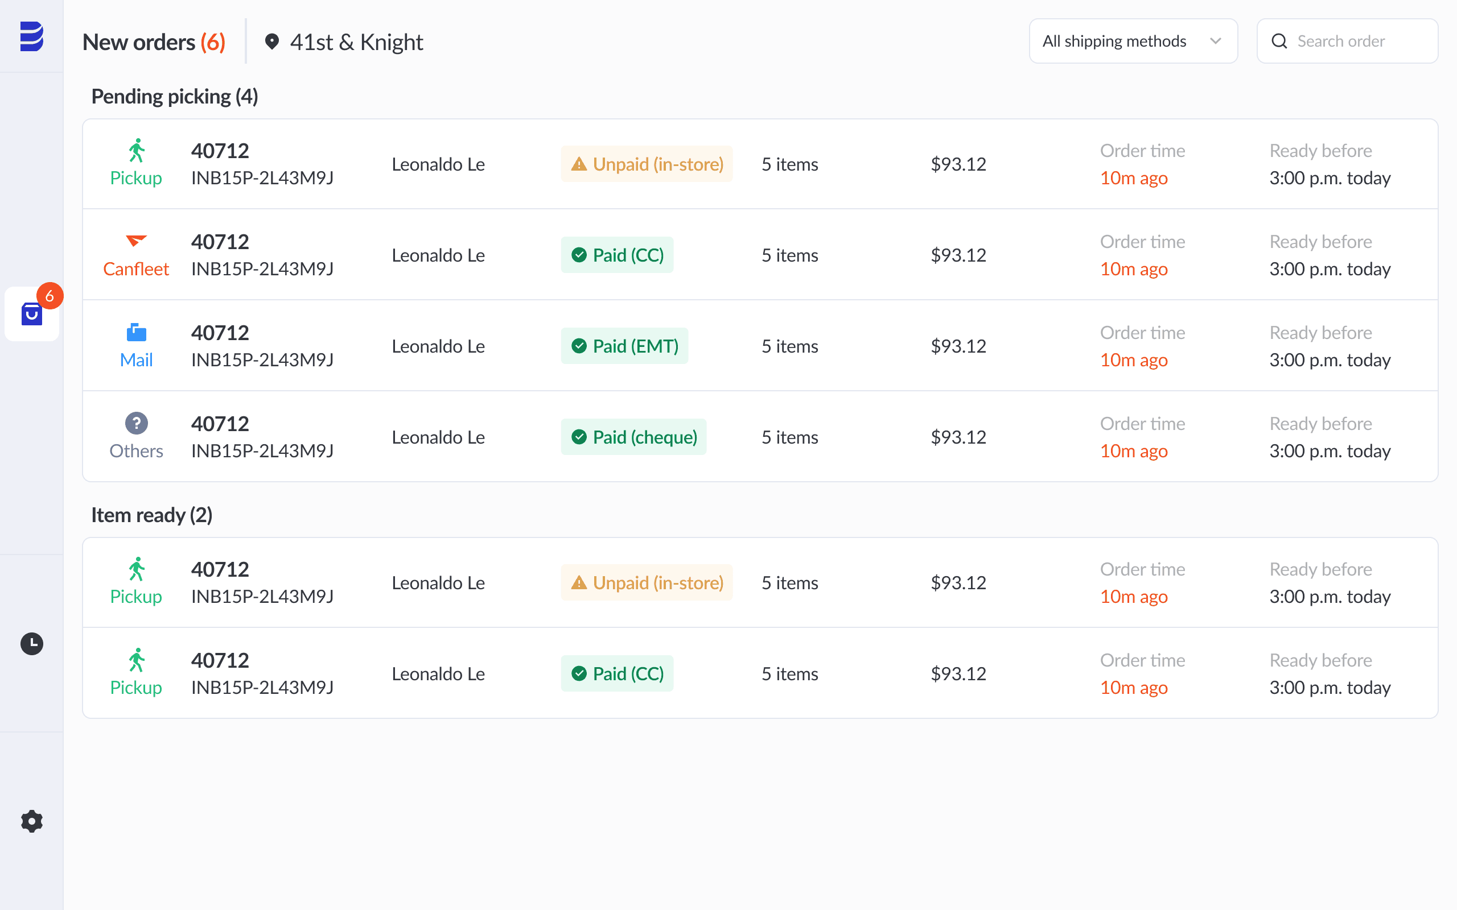The height and width of the screenshot is (910, 1457).
Task: Click the Mail shipping icon
Action: pyautogui.click(x=136, y=332)
